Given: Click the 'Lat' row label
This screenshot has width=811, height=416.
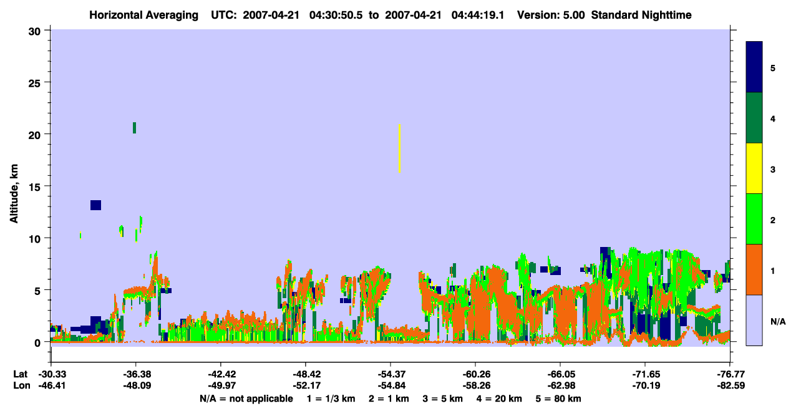Looking at the screenshot, I should point(21,374).
